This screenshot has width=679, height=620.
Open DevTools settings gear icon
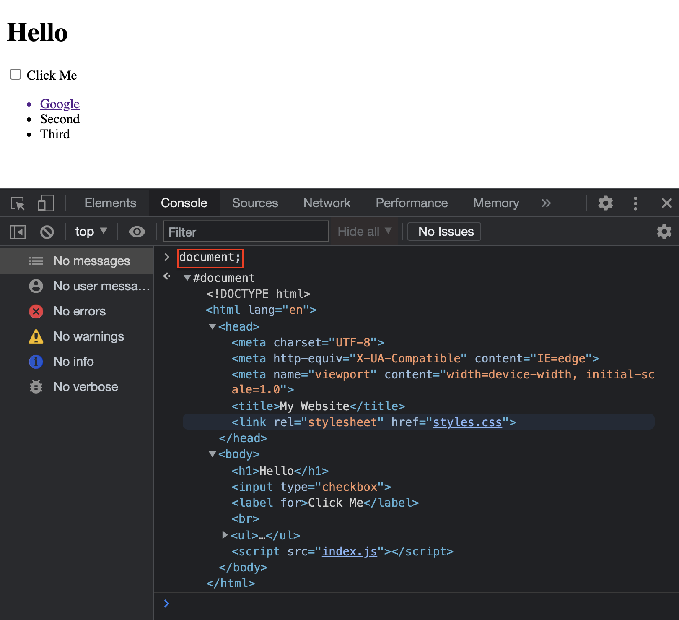[605, 203]
